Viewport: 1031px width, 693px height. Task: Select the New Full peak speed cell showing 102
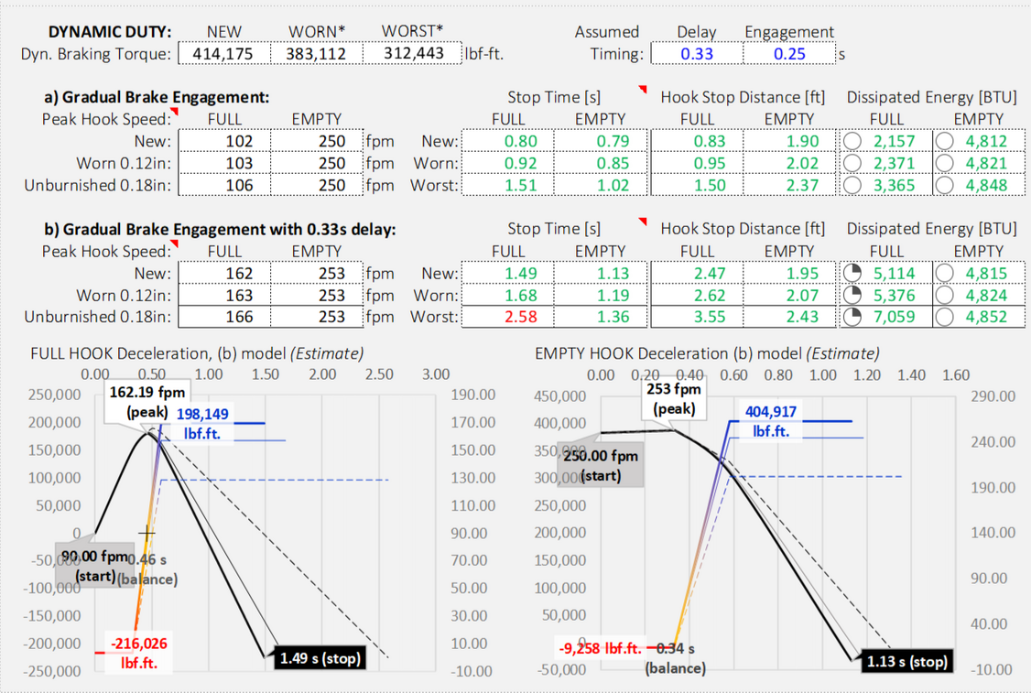click(223, 141)
